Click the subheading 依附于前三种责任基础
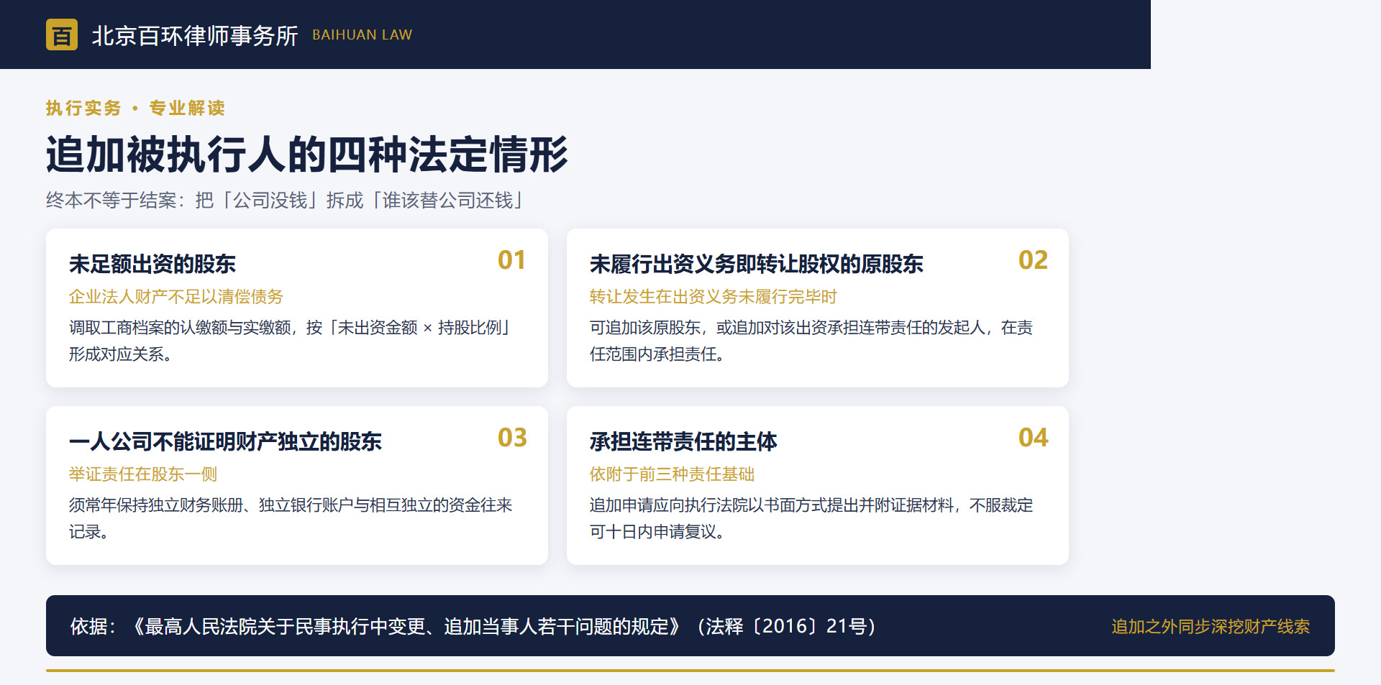The image size is (1381, 685). (672, 474)
